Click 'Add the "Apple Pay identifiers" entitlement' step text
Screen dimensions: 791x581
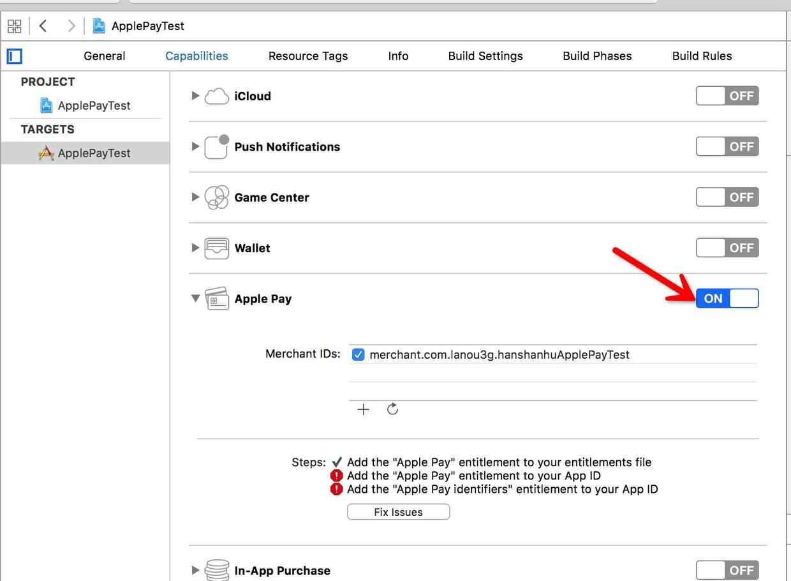pyautogui.click(x=502, y=490)
